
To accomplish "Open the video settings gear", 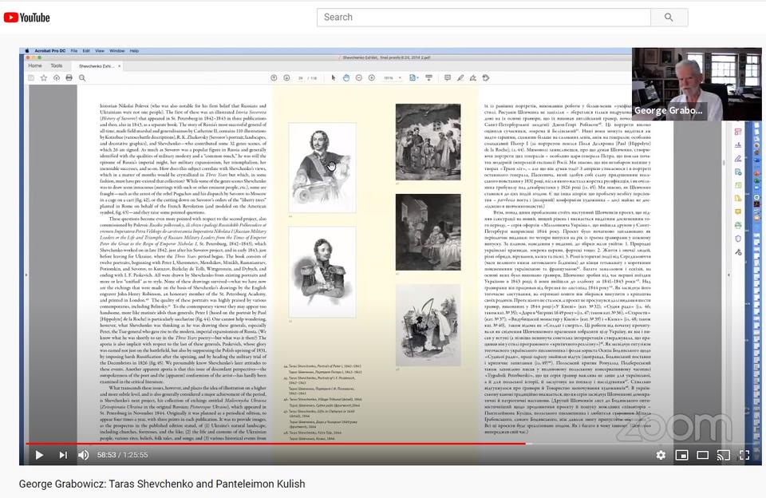I will [661, 455].
